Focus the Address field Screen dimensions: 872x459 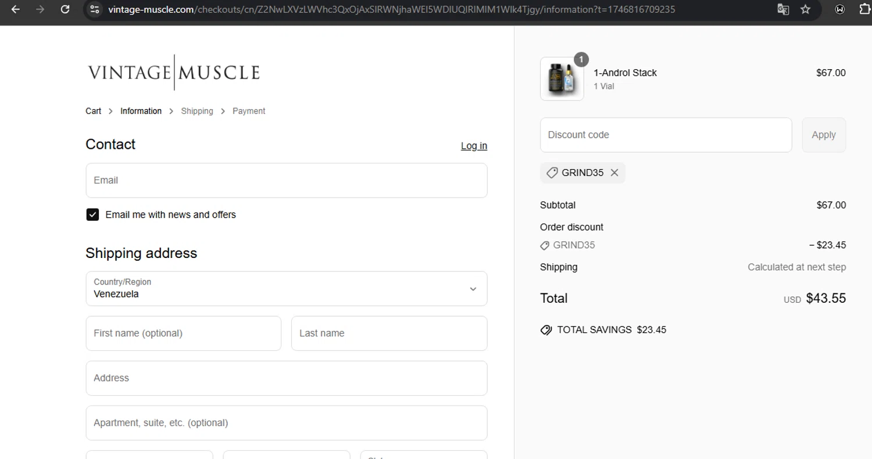point(287,378)
